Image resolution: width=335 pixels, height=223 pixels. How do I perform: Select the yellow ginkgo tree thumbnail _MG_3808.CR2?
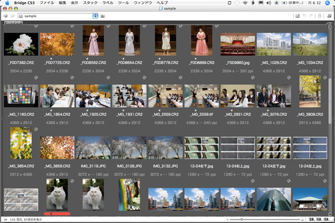pos(310,91)
